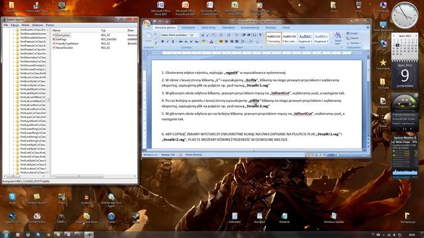Decrease indent in Word
The height and width of the screenshot is (238, 424).
[244, 35]
